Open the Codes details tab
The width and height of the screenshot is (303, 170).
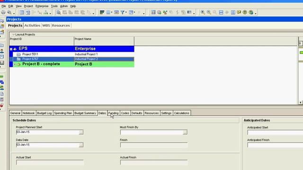[x=125, y=113]
